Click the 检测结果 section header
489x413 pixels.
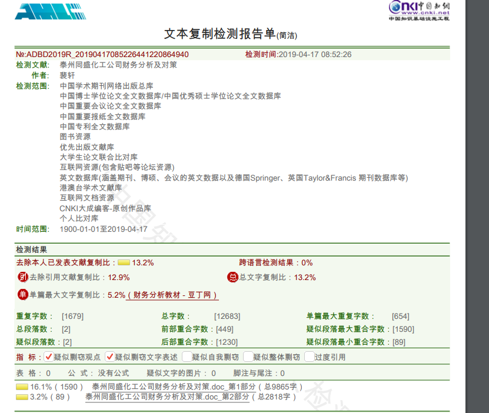tap(32, 250)
